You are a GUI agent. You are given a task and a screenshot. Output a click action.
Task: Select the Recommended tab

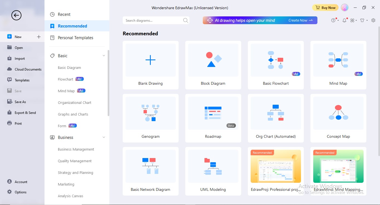pyautogui.click(x=77, y=26)
